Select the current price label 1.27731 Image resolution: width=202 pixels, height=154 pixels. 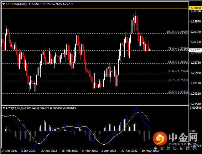click(195, 50)
